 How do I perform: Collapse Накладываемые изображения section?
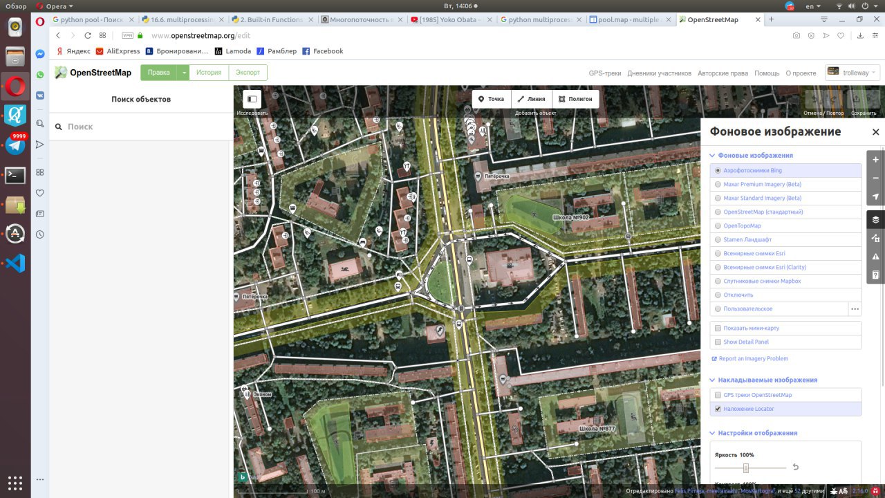(x=763, y=380)
